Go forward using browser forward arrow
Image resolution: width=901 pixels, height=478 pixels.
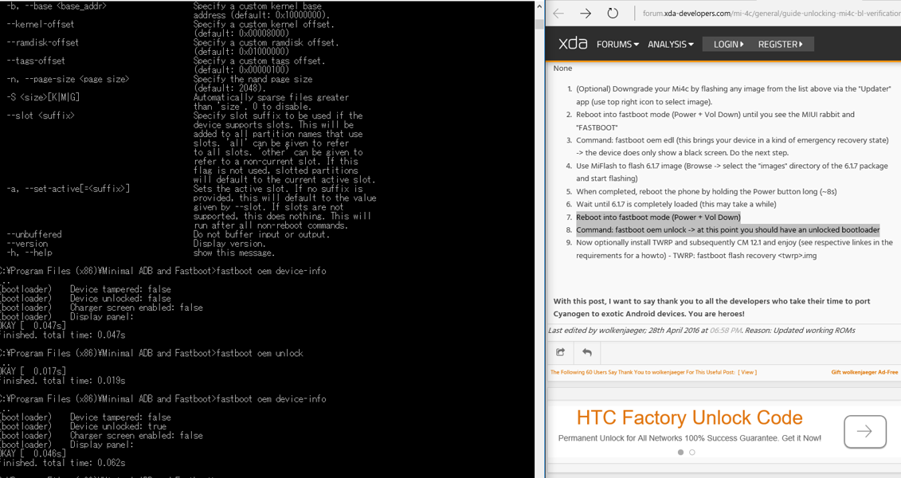point(586,14)
